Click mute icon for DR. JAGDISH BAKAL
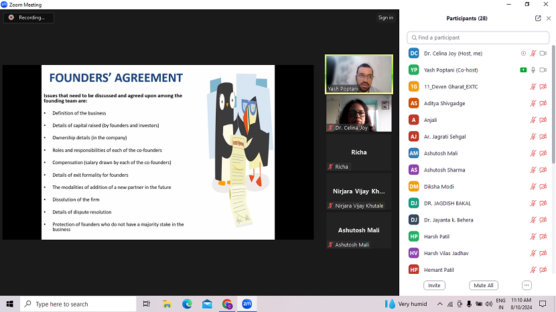556x312 pixels. point(533,203)
